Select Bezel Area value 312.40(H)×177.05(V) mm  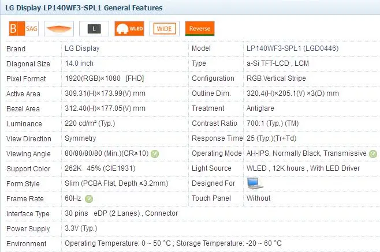(x=105, y=108)
